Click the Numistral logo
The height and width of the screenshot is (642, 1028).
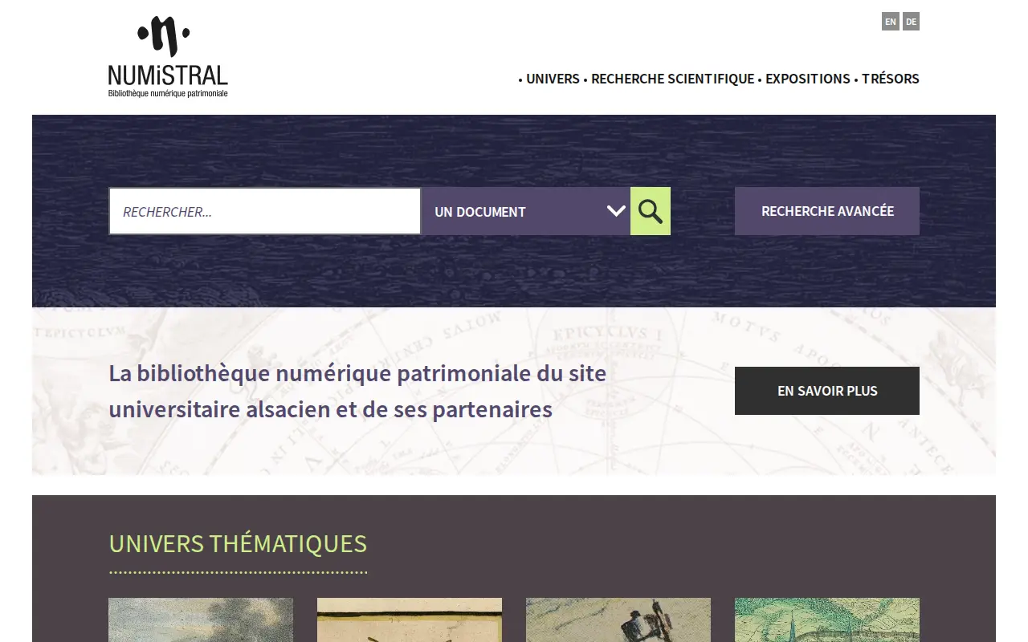click(168, 57)
